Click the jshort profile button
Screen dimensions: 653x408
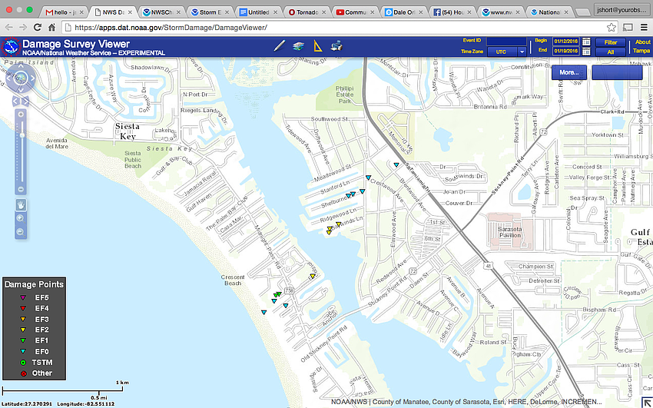[x=622, y=10]
